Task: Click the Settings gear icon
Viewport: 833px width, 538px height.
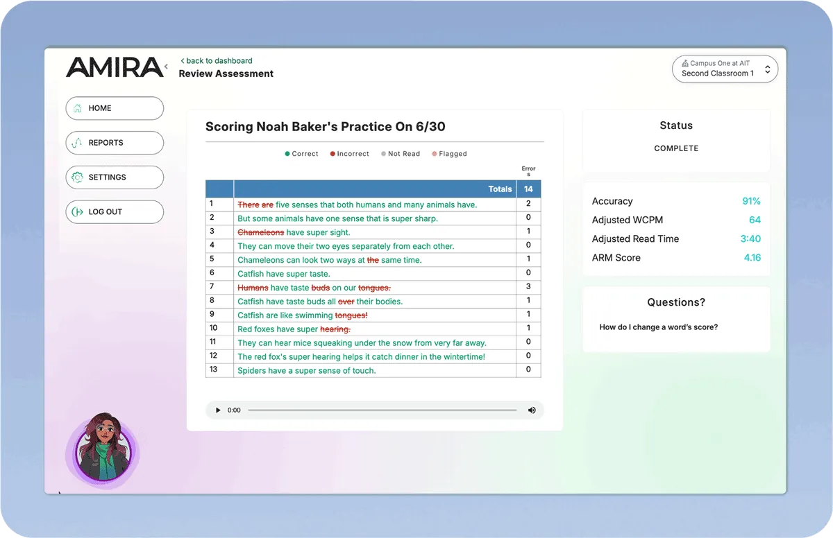Action: pos(76,177)
